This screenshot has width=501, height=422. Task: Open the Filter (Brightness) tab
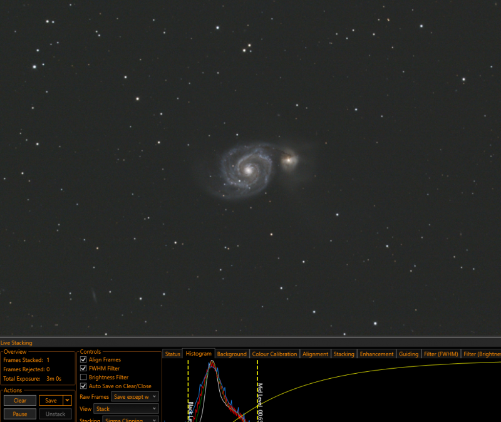481,354
